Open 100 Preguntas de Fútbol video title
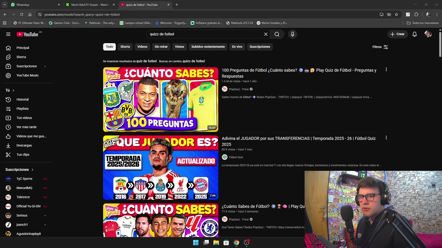 (299, 73)
